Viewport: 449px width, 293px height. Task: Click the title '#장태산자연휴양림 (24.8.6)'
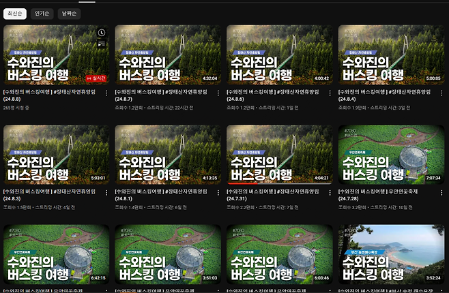(x=273, y=95)
